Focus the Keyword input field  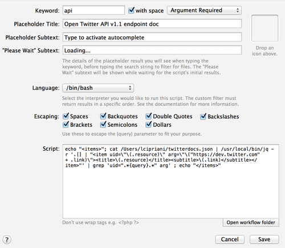point(93,10)
